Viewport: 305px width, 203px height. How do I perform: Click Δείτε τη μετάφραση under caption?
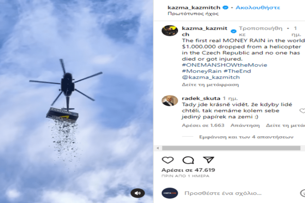tap(210, 85)
